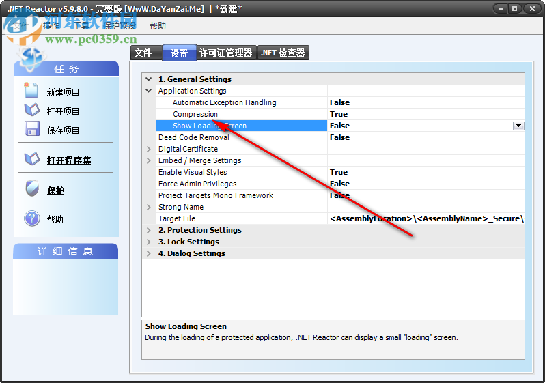This screenshot has height=383, width=545.
Task: Expand 4. Dialog Settings section
Action: point(149,253)
